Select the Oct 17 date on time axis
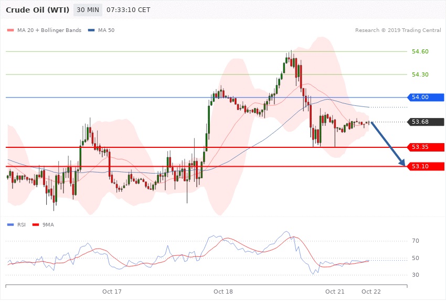446x302 pixels. pos(112,291)
